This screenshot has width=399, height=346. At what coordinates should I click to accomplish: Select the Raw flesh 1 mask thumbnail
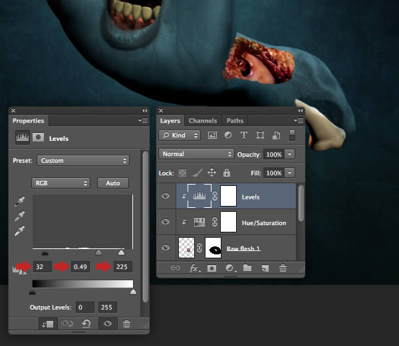(213, 248)
